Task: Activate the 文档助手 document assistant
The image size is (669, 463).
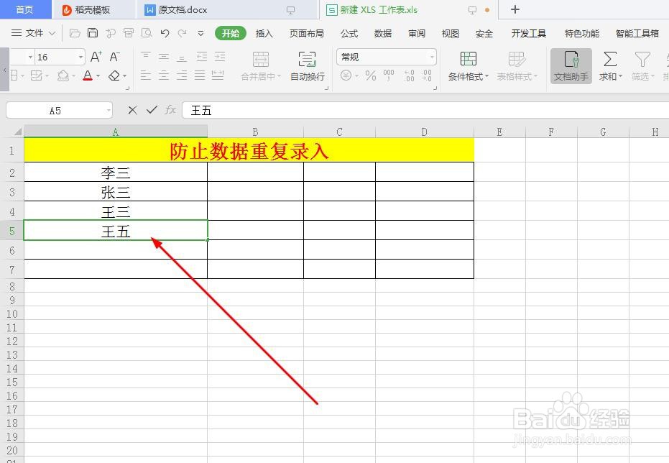Action: pos(570,65)
